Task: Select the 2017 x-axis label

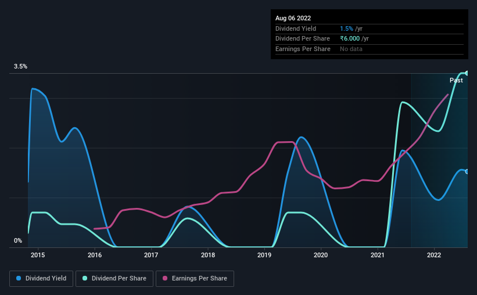Action: tap(151, 255)
